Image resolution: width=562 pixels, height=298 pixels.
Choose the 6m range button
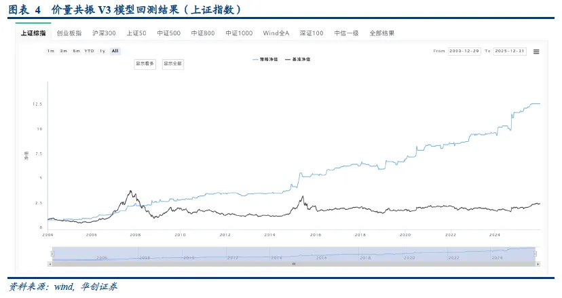pos(76,51)
